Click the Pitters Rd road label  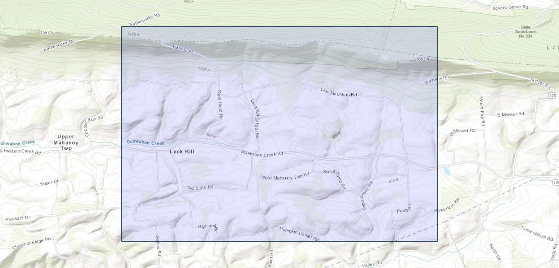click(x=182, y=50)
